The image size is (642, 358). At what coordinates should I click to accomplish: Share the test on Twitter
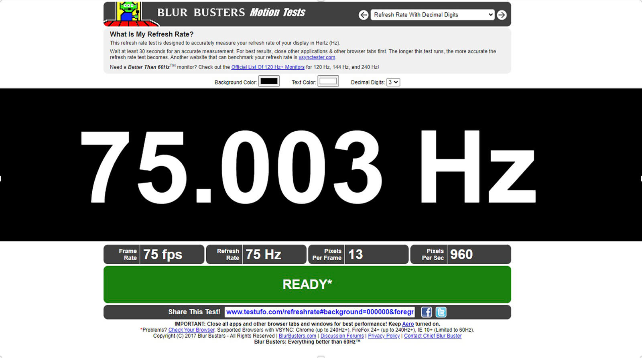[x=441, y=312]
